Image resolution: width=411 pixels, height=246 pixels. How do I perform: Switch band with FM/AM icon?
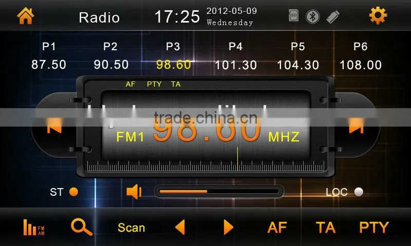point(34,227)
